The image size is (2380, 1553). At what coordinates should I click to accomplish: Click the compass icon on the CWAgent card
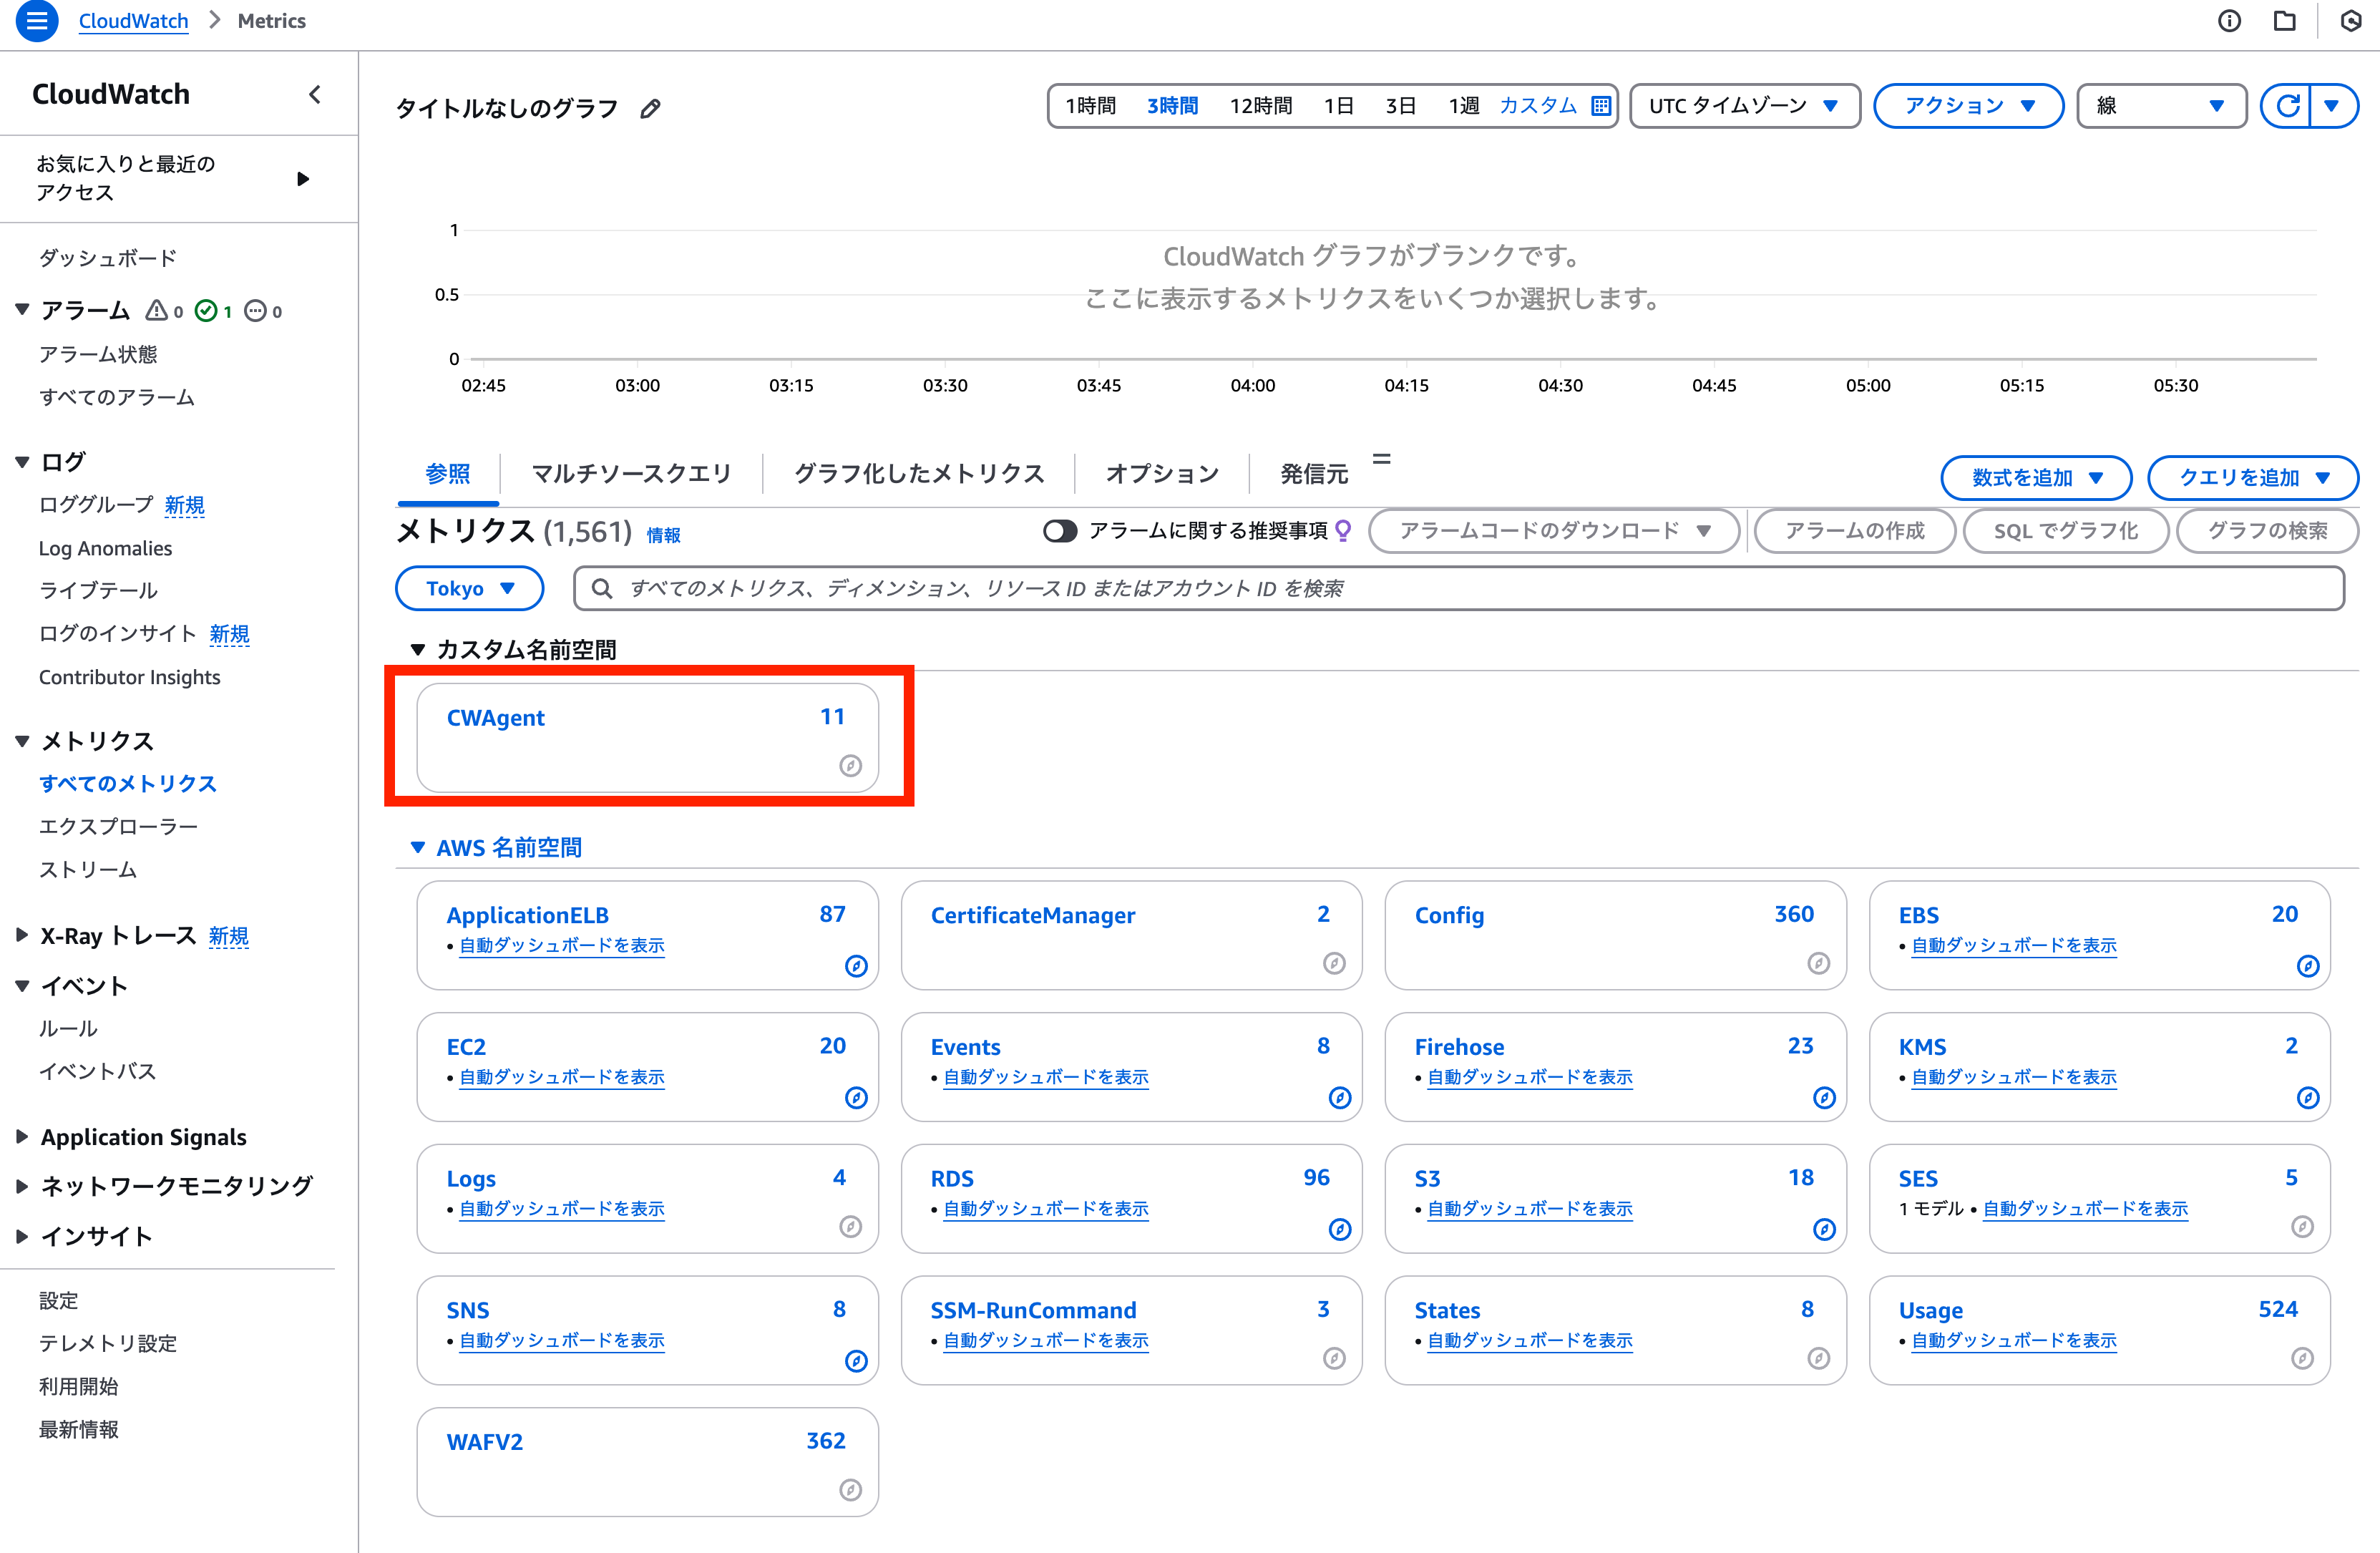850,766
